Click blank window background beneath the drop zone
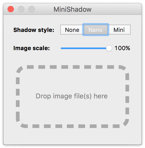The width and height of the screenshot is (145, 148). (x=72, y=136)
